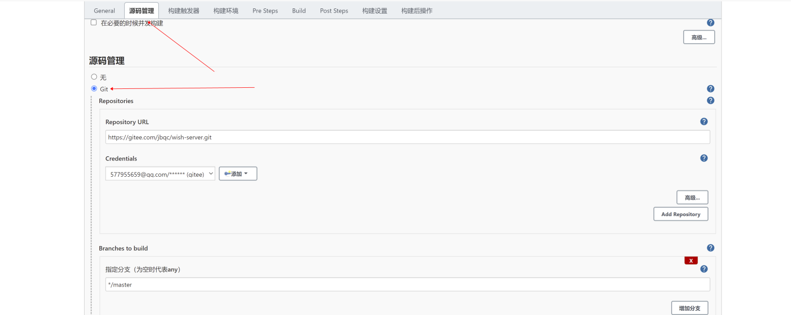Screen dimensions: 791x315
Task: Enable concurrent build checkbox
Action: coord(94,23)
